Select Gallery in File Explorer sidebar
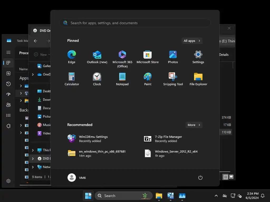270x202 pixels. [x=44, y=66]
